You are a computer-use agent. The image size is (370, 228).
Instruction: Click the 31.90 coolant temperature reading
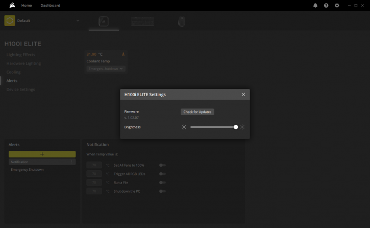pyautogui.click(x=91, y=54)
